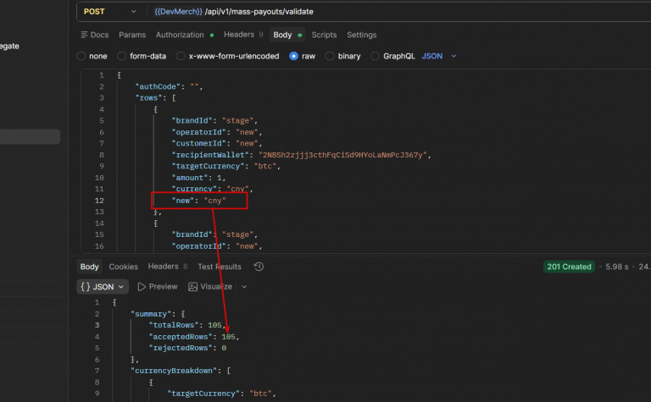Click the "customerId": "new" line

pyautogui.click(x=217, y=143)
